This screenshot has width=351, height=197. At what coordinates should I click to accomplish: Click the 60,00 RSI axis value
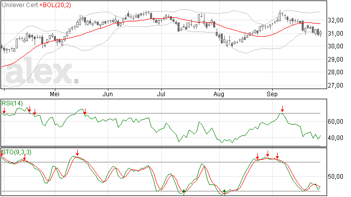pos(335,122)
